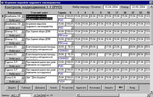Image resolution: width=153 pixels, height=97 pixels.
Task: Click the highlighted Усунення недоліків text field
Action: (41, 18)
